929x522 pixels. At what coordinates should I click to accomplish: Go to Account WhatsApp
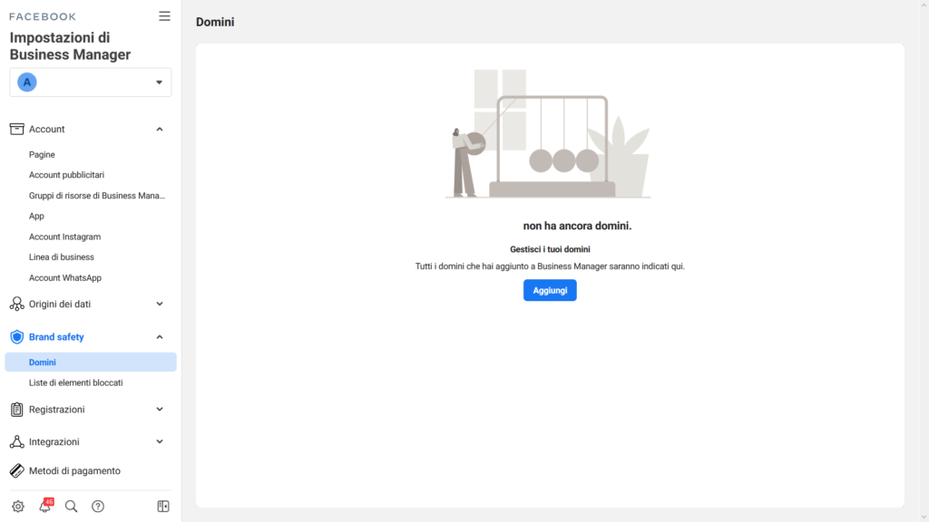coord(65,278)
